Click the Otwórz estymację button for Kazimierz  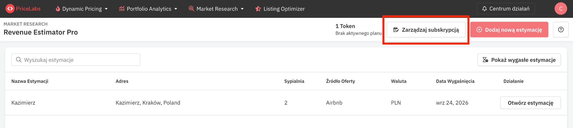(530, 103)
